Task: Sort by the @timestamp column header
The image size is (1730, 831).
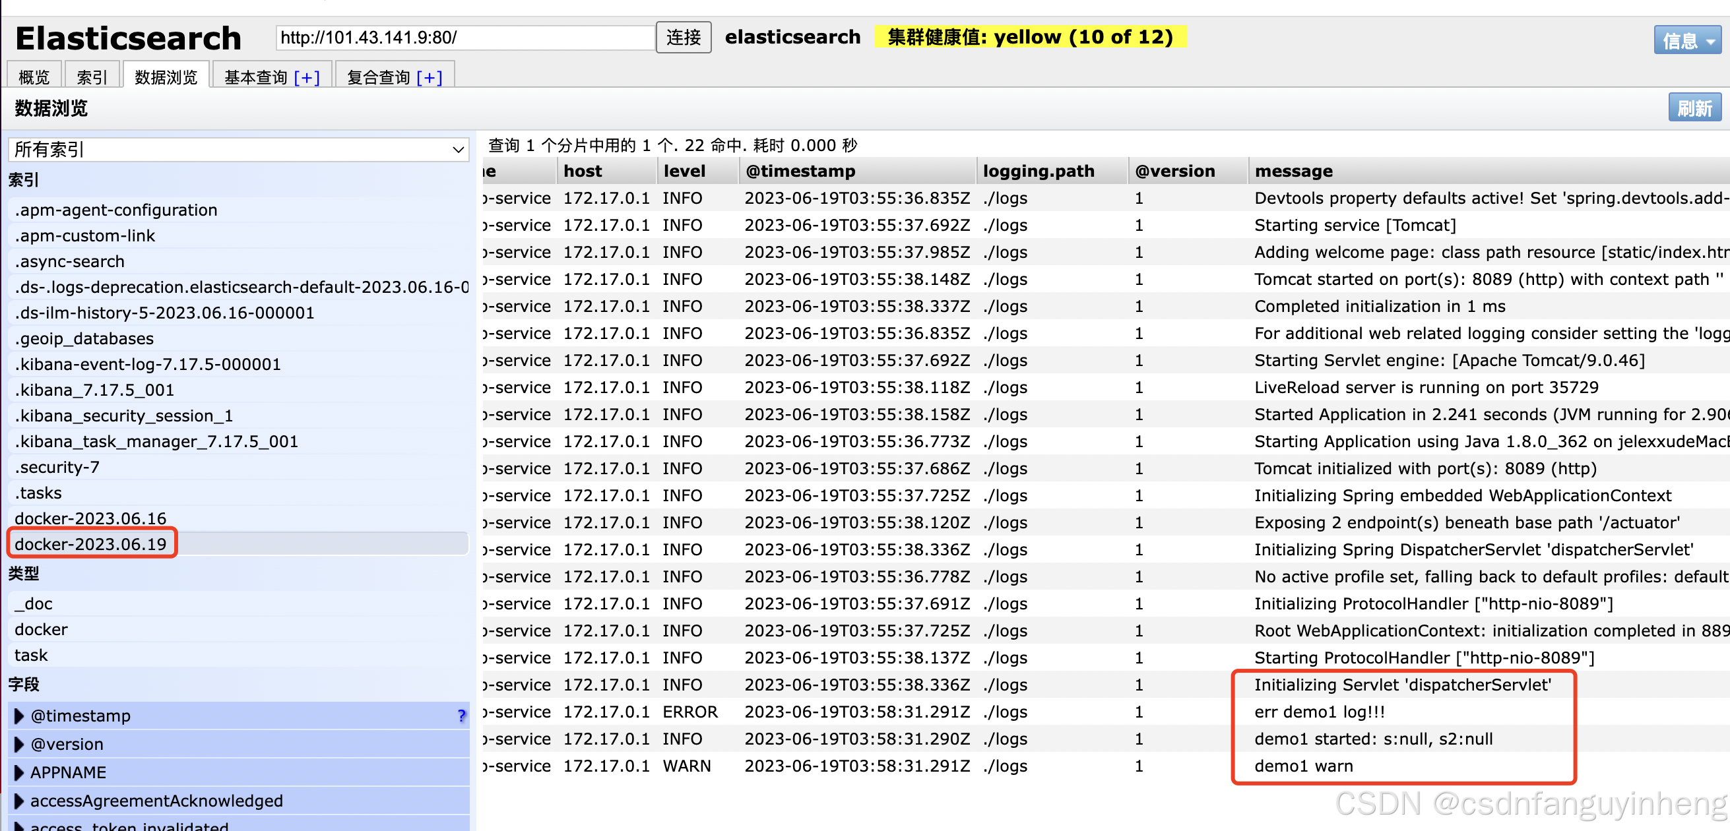Action: point(800,171)
